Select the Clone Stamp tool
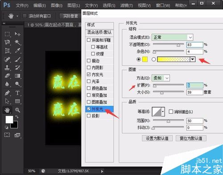 tap(7, 68)
